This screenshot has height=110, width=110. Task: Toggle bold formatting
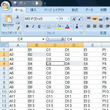27,26
